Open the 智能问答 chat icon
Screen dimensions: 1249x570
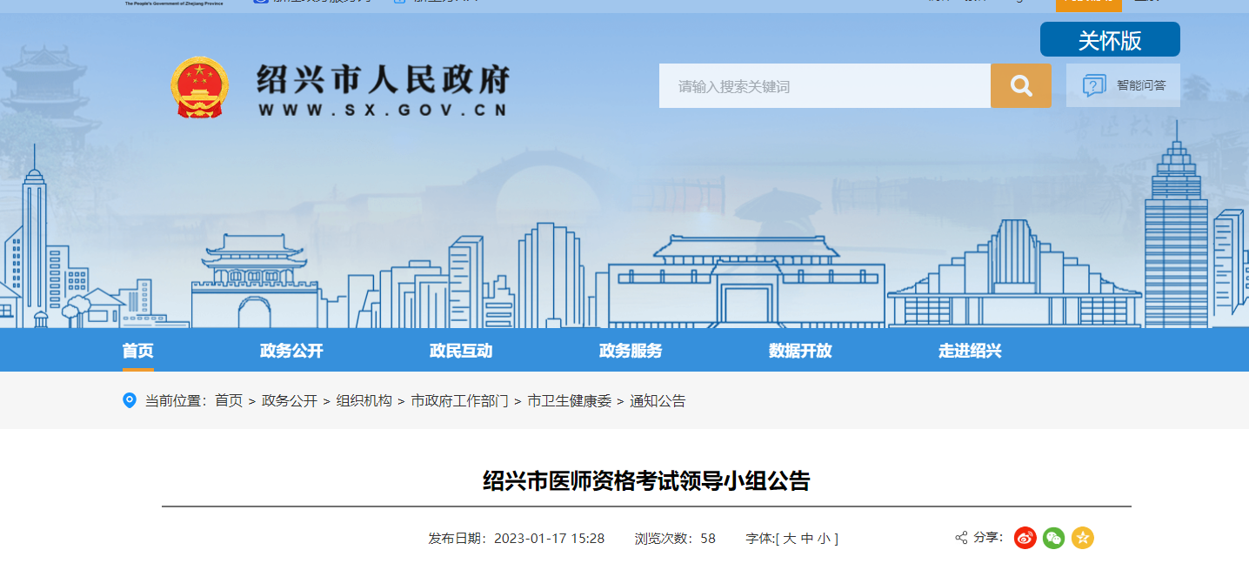point(1094,85)
